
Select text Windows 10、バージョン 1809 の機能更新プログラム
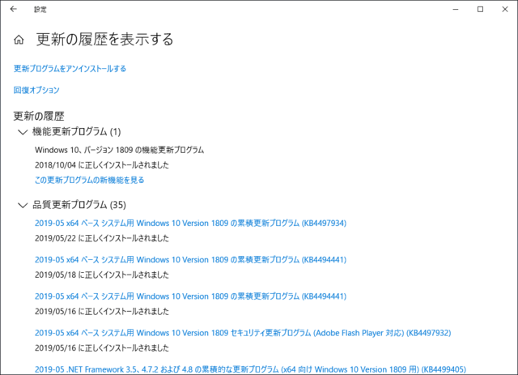[x=119, y=150]
